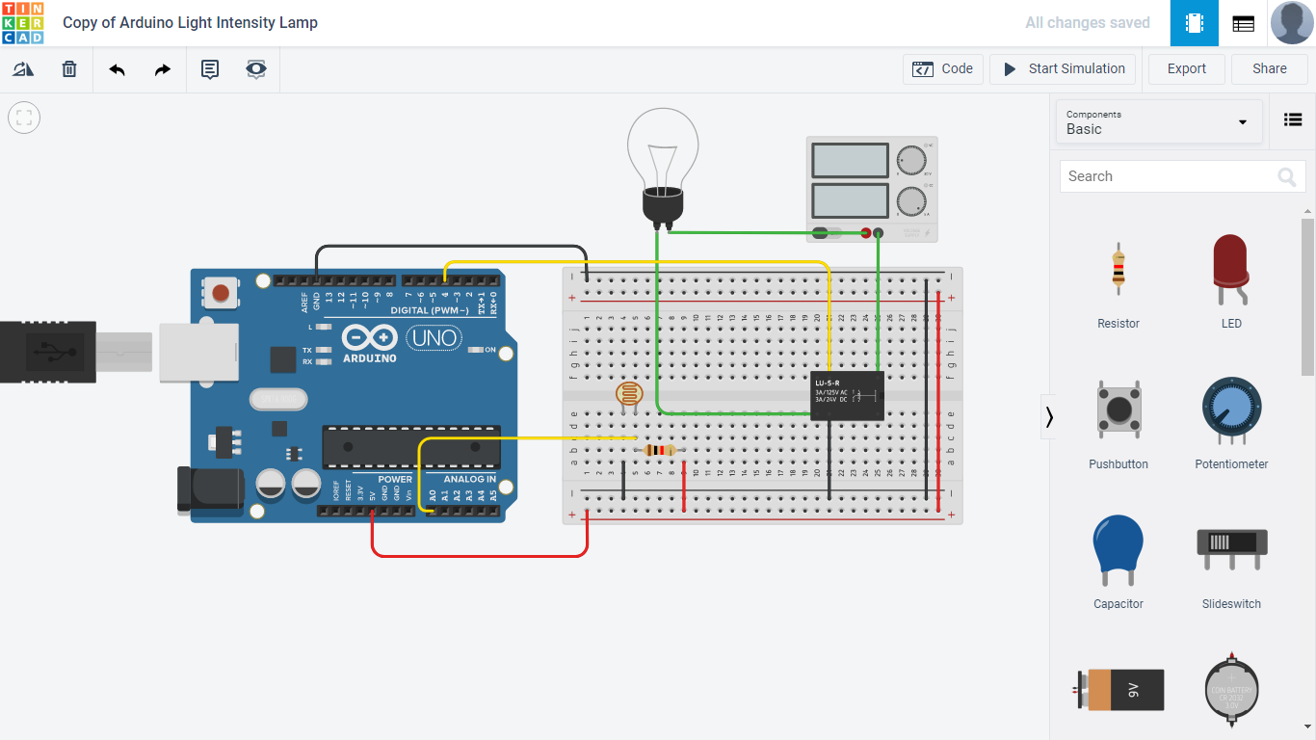
Task: Redo the last change
Action: click(x=162, y=68)
